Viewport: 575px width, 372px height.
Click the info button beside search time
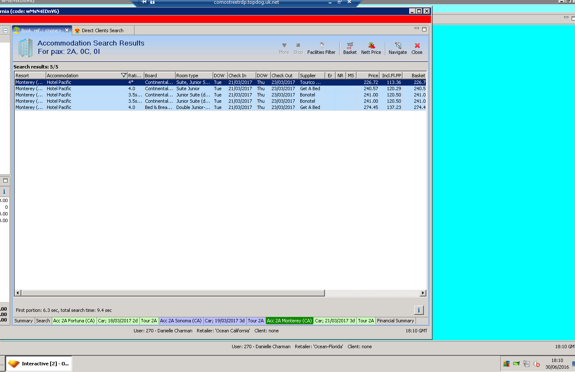(x=419, y=310)
